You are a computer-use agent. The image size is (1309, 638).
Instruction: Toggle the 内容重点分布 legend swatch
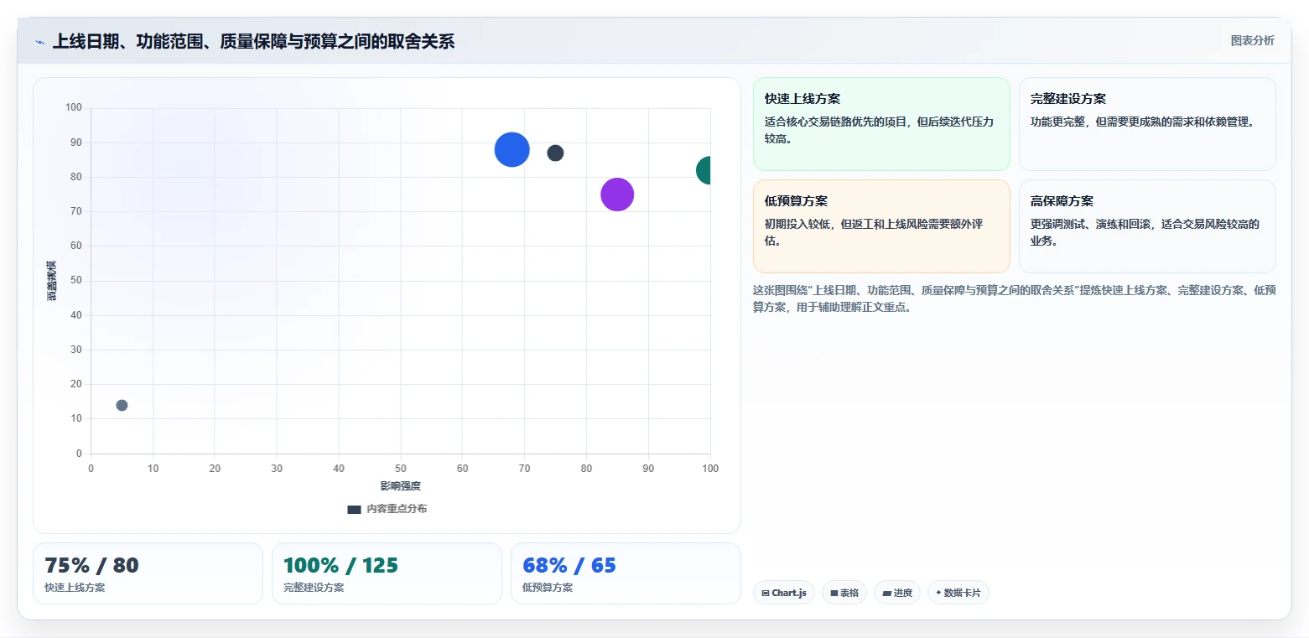(354, 509)
